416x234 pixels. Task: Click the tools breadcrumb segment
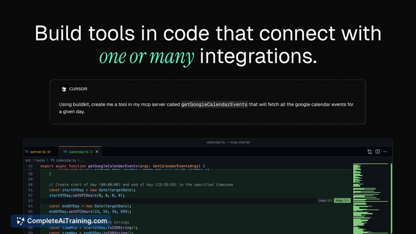point(40,160)
